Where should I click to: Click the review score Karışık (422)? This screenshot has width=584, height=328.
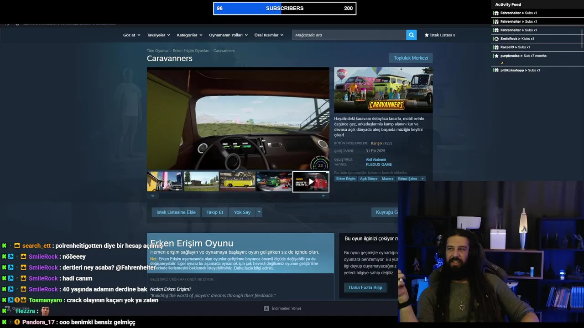tap(381, 143)
